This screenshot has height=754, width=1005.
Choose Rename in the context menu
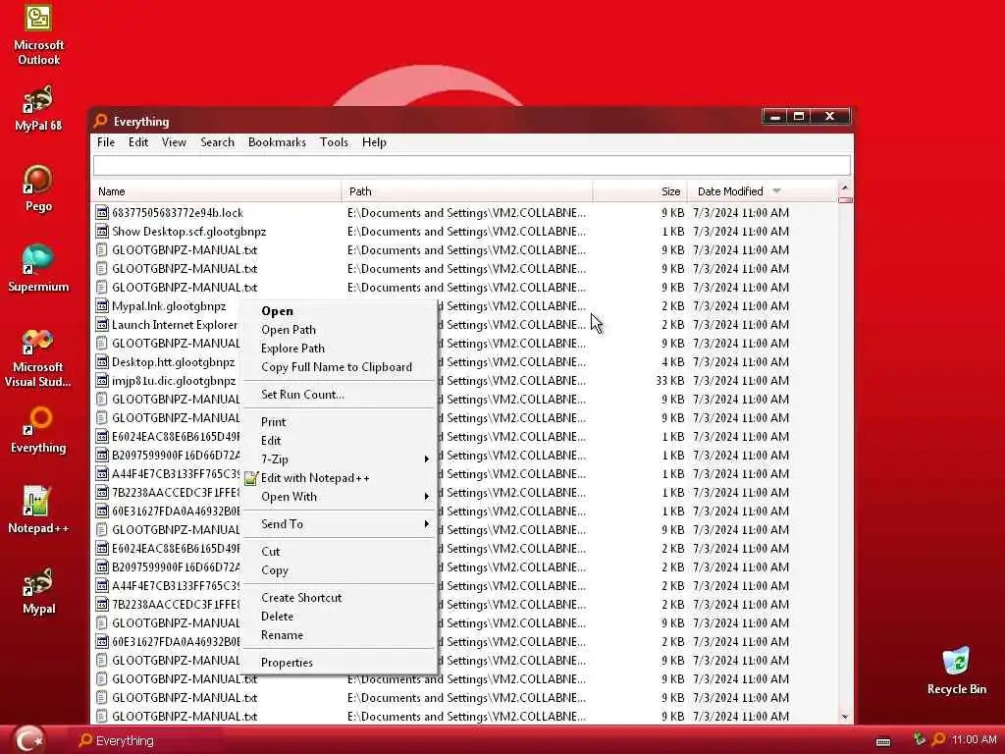tap(339, 635)
